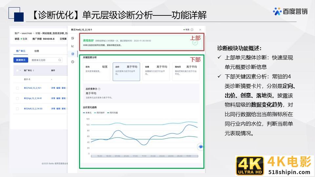The height and width of the screenshot is (177, 315).
Task: Expand the arrow next to header checkbox
Action: tap(20, 70)
